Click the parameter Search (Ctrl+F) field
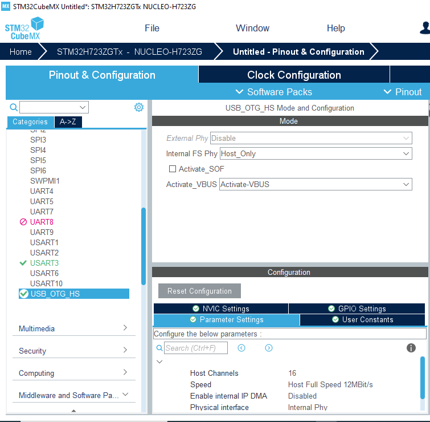430x422 pixels. click(x=196, y=348)
